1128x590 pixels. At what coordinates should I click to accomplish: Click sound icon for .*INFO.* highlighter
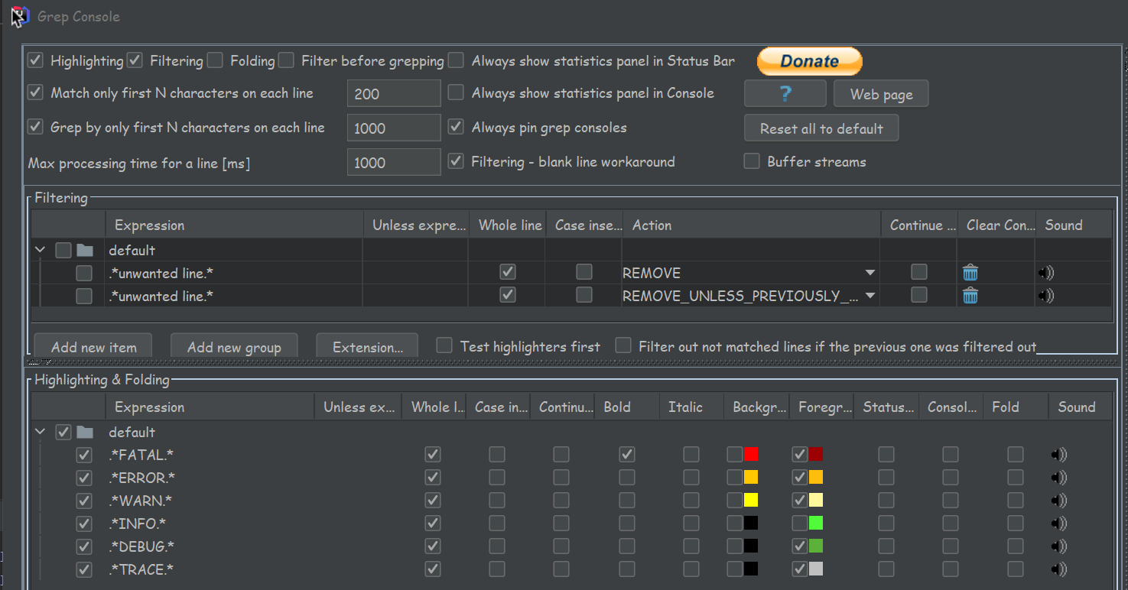[x=1058, y=524]
